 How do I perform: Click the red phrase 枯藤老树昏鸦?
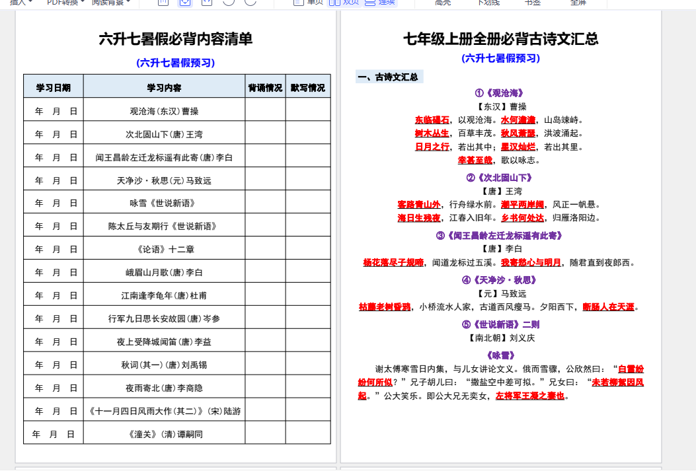click(385, 307)
